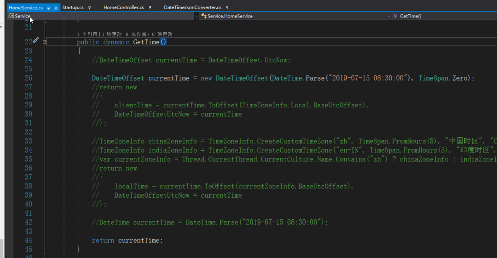Screen dimensions: 497x258
Task: Pin the HomeController.cs tab
Action: [x=150, y=7]
